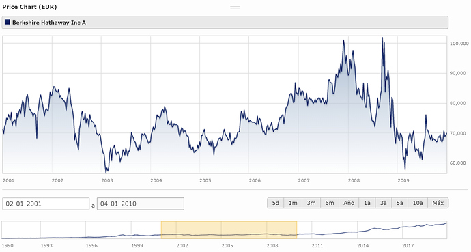Click 1990 on the navigator timeline
The width and height of the screenshot is (471, 252).
click(x=8, y=245)
